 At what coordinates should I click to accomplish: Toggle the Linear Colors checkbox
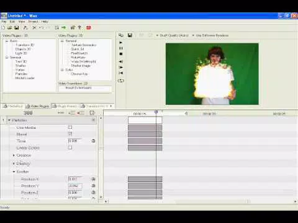(70, 147)
